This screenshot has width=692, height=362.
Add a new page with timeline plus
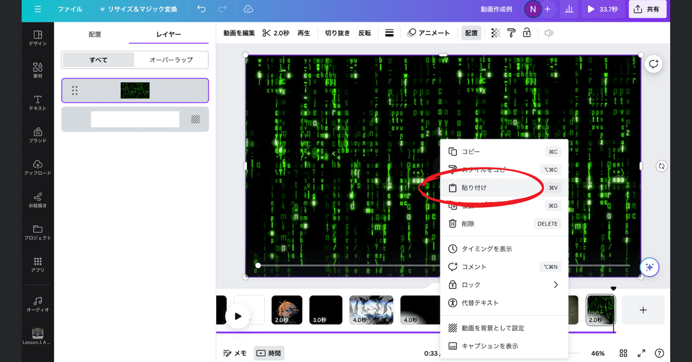[643, 310]
